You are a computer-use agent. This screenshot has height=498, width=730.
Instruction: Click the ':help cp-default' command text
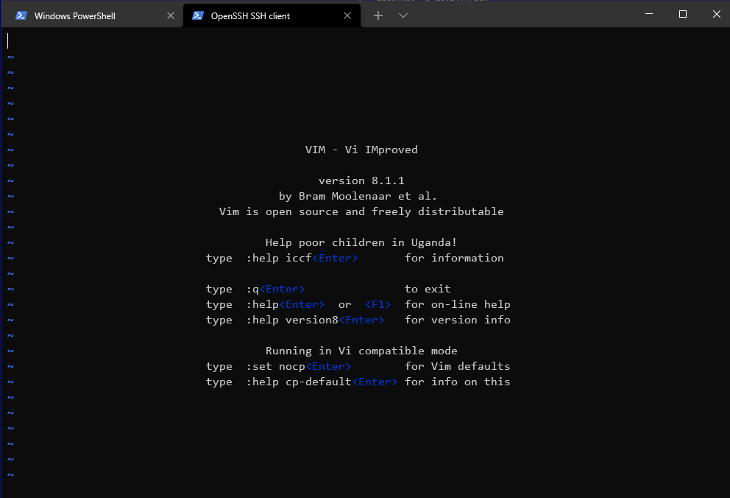299,382
